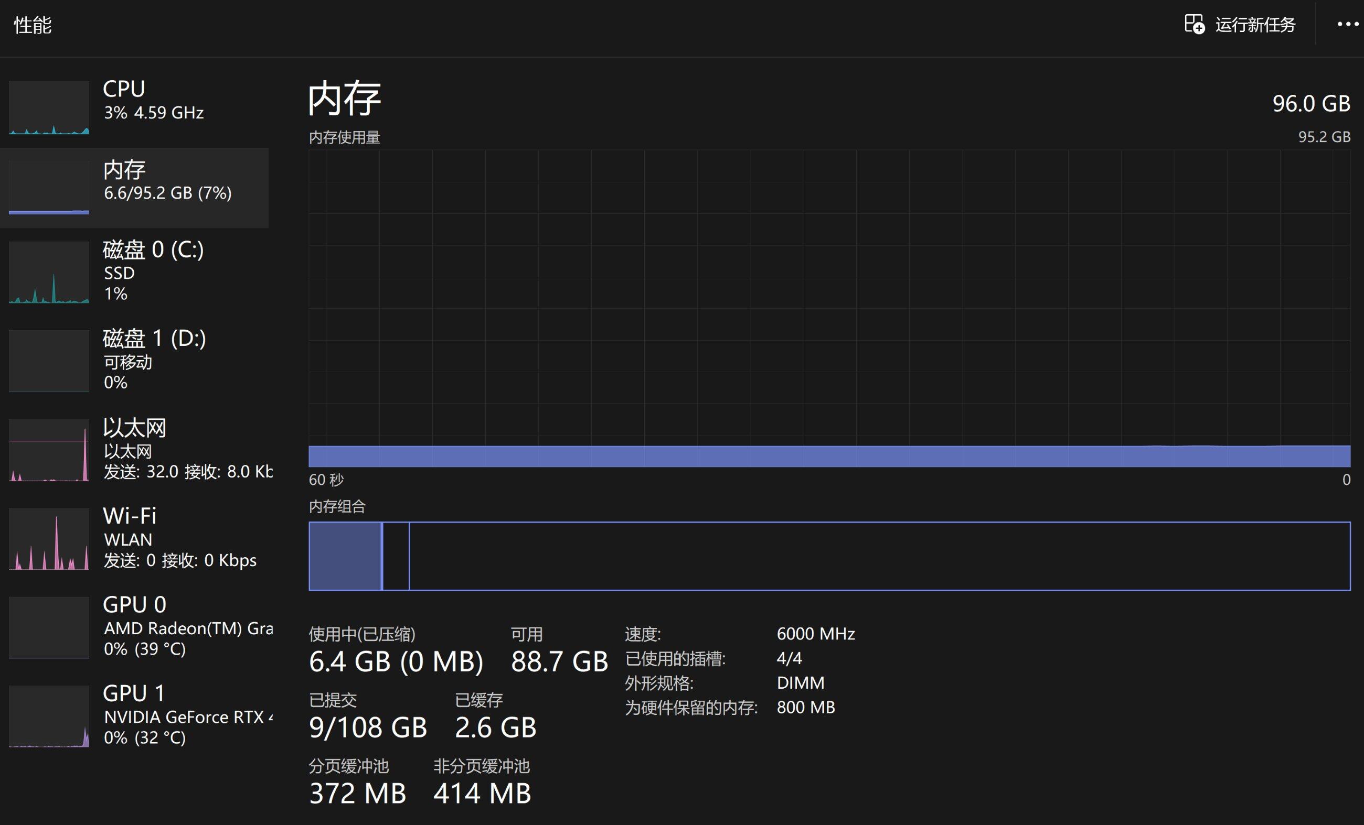1364x825 pixels.
Task: Click the 9/108 GB committed value
Action: [x=368, y=728]
